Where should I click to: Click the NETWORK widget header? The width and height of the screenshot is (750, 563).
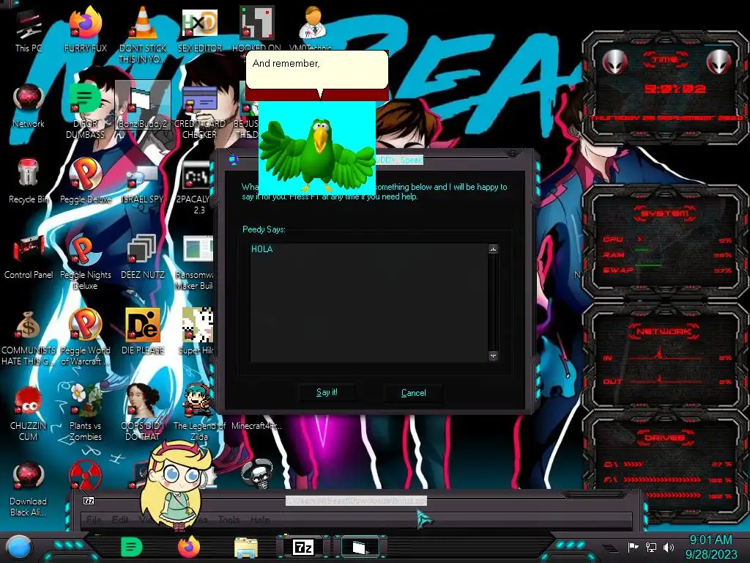[x=664, y=331]
